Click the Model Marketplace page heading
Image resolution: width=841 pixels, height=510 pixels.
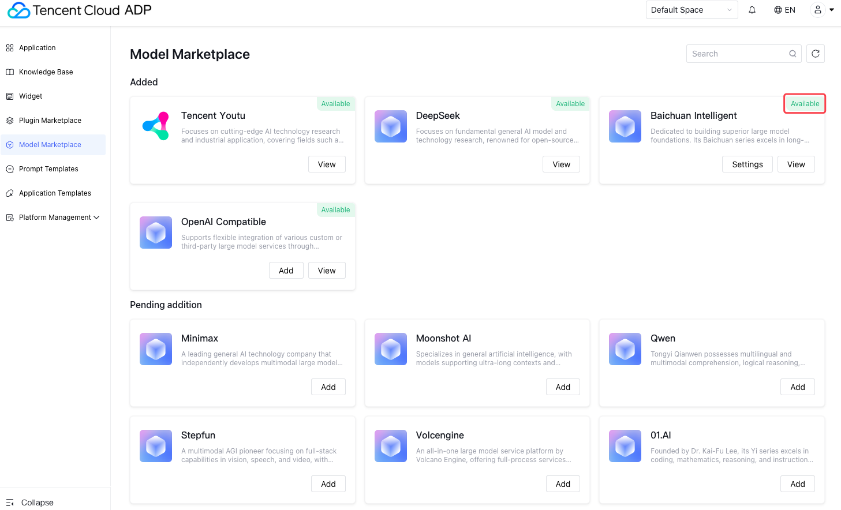pyautogui.click(x=190, y=54)
